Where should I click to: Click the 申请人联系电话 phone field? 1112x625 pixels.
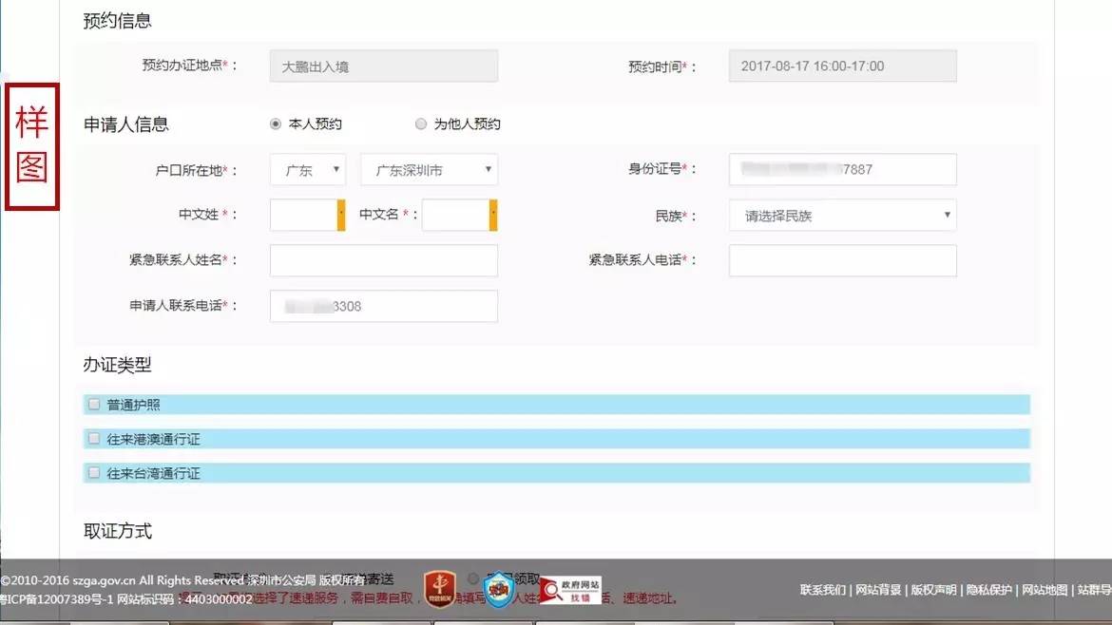coord(383,306)
